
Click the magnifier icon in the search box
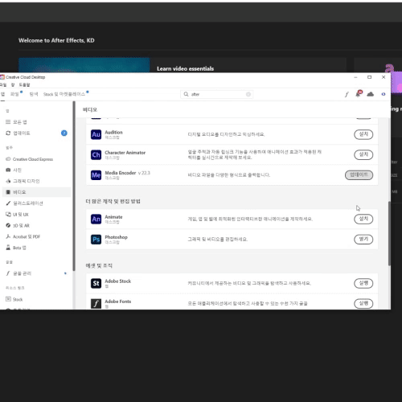(x=186, y=94)
